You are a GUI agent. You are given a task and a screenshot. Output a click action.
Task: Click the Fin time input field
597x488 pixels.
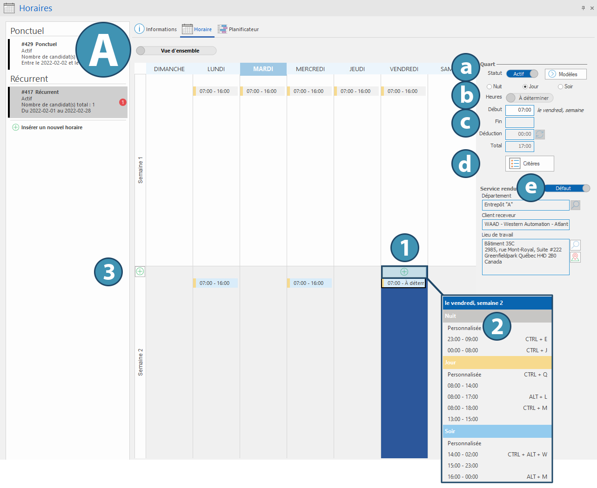pos(519,122)
